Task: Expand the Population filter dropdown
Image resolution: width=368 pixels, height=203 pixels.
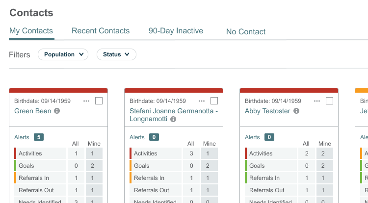Action: click(63, 54)
